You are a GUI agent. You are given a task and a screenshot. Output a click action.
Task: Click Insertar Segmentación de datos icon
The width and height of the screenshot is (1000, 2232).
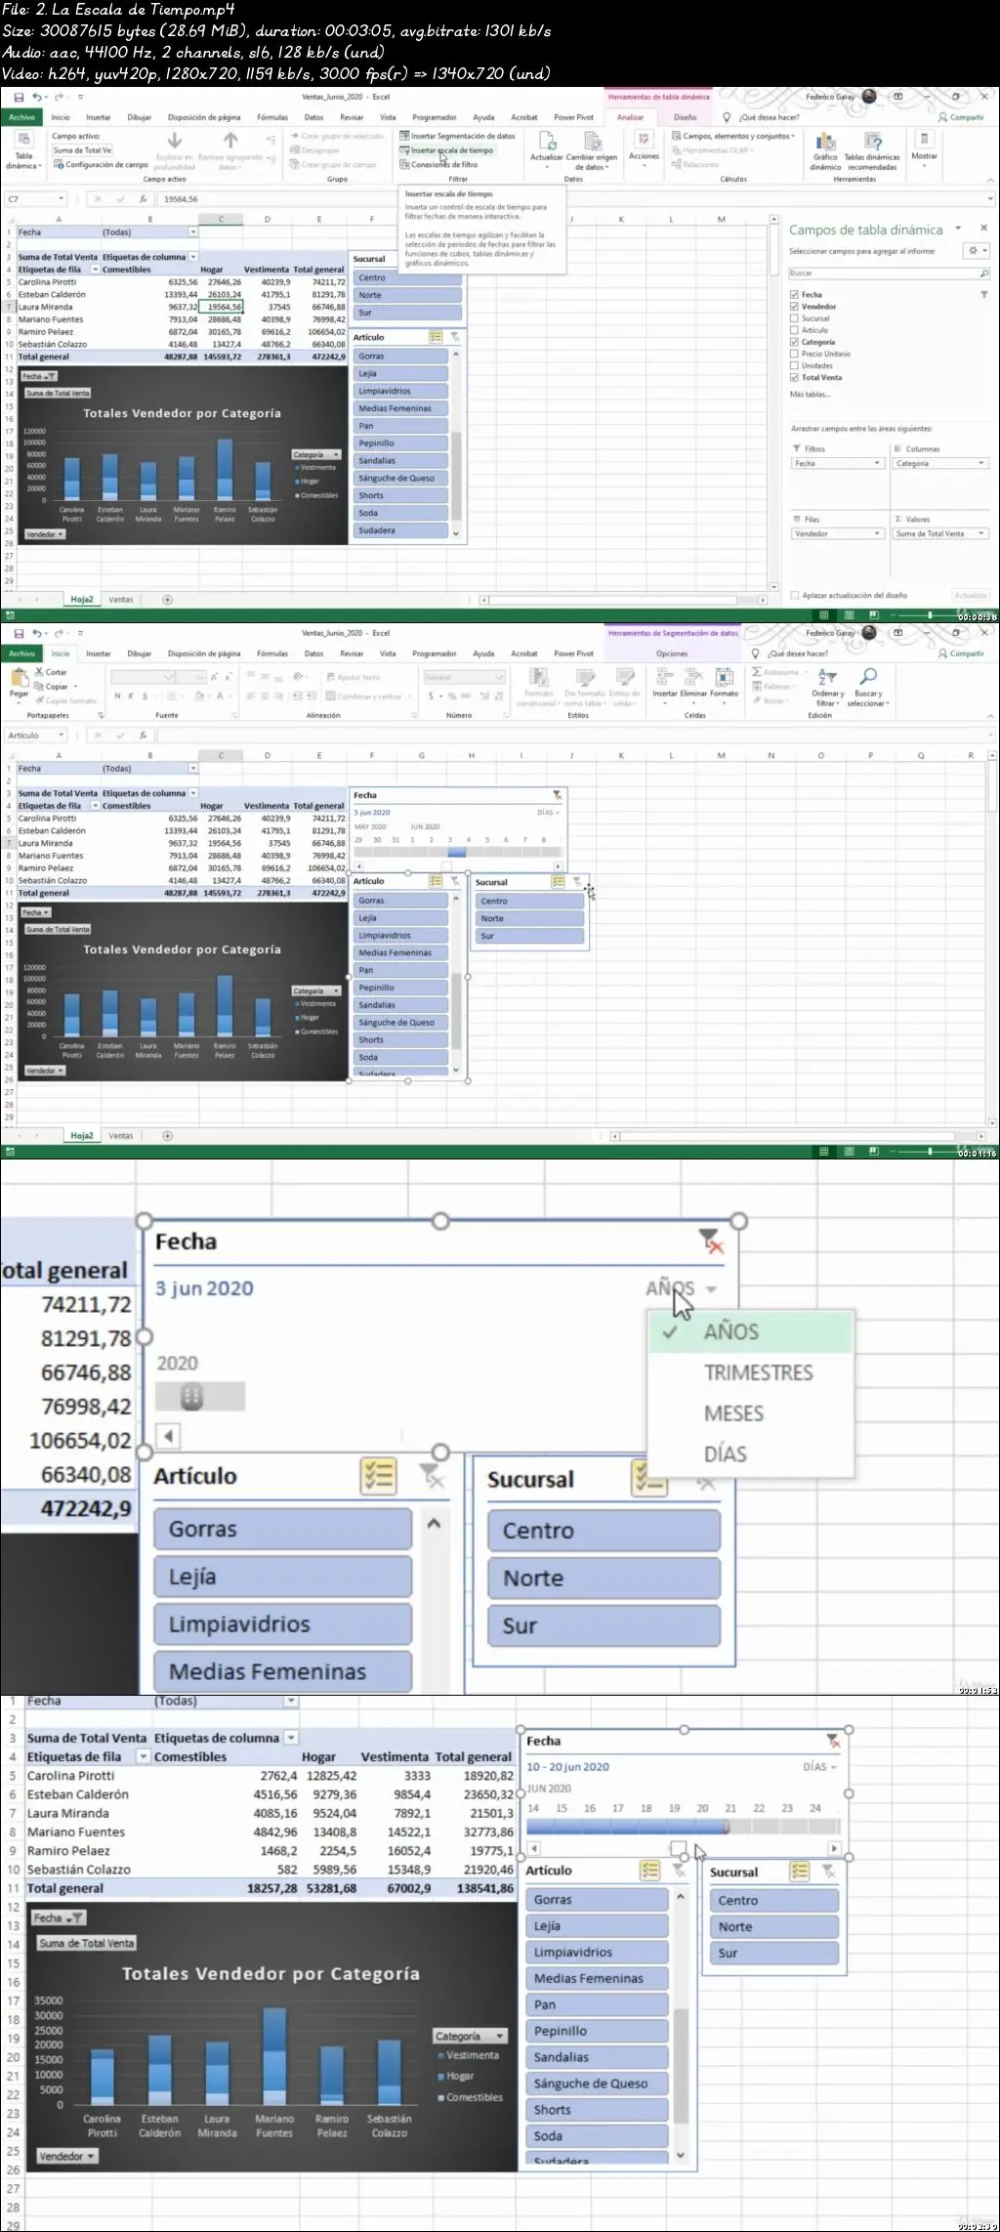tap(404, 136)
